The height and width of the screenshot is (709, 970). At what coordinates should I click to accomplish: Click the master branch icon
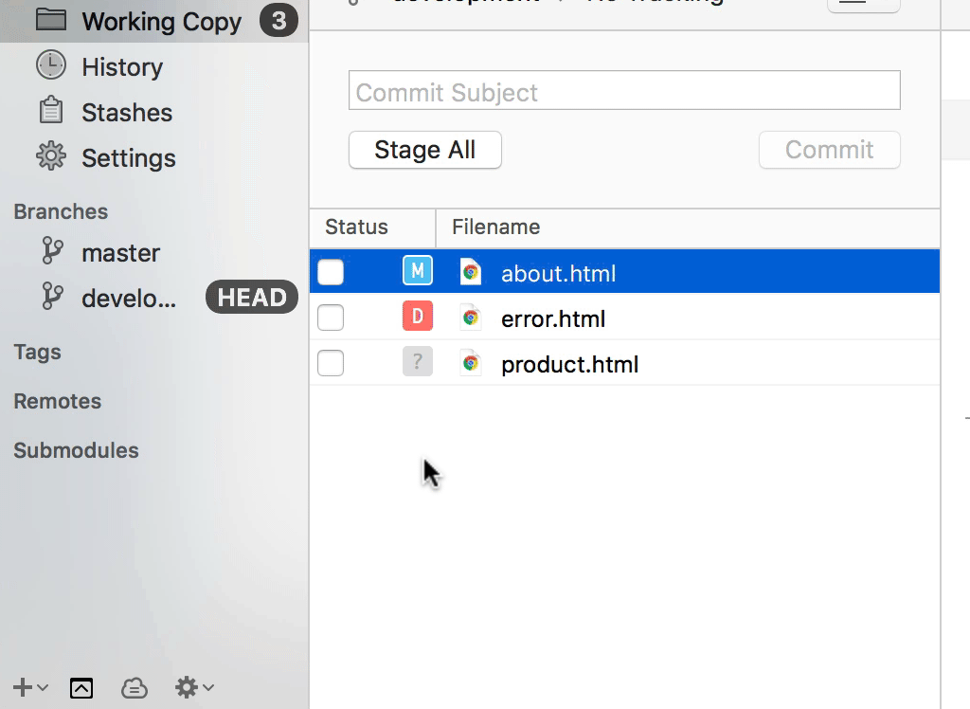click(53, 252)
